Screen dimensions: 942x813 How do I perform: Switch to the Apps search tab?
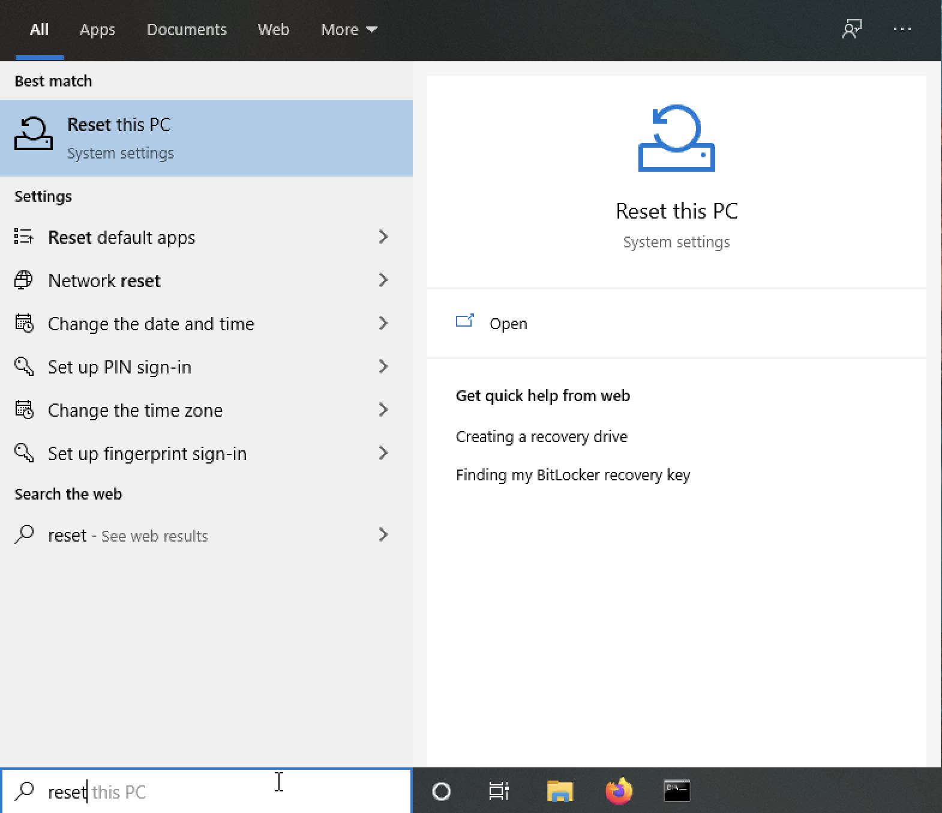pos(97,29)
